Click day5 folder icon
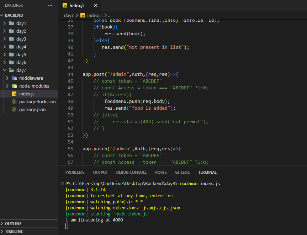307x235 pixels. tap(11, 54)
